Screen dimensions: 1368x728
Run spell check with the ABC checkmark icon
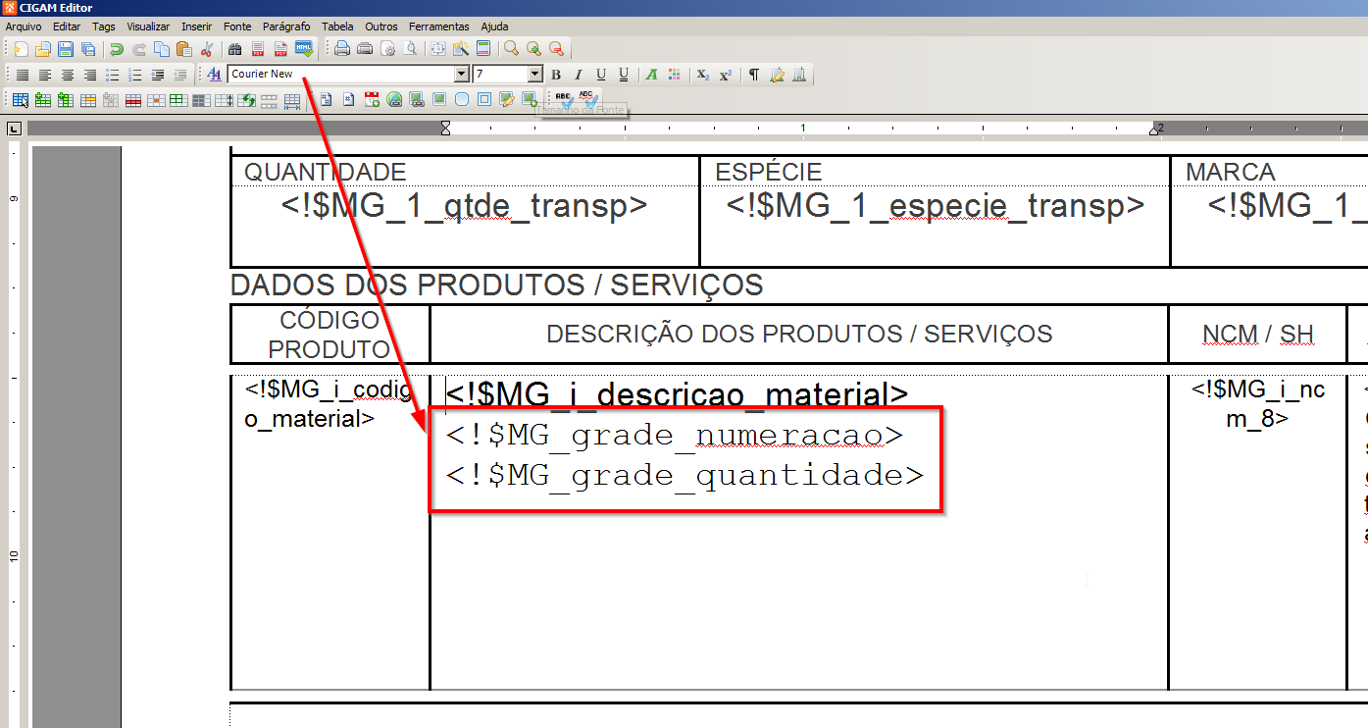click(x=564, y=98)
